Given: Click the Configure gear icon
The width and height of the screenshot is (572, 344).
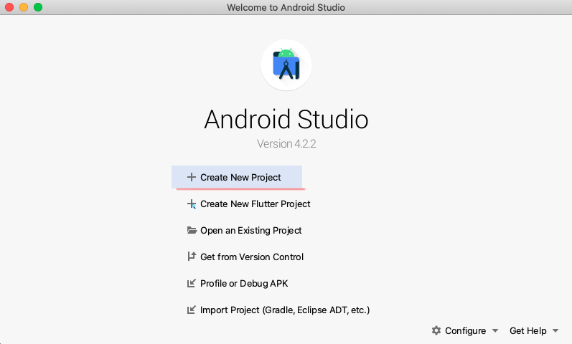Looking at the screenshot, I should tap(436, 330).
